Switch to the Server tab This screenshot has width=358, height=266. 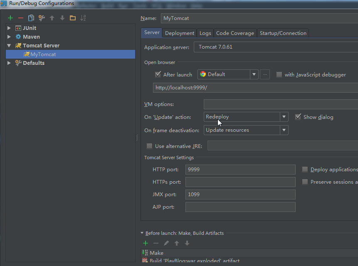coord(152,32)
